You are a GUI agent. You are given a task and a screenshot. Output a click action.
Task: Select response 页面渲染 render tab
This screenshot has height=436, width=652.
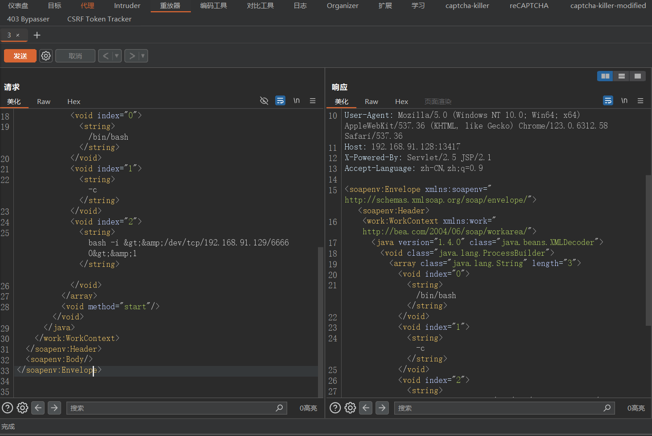coord(438,102)
